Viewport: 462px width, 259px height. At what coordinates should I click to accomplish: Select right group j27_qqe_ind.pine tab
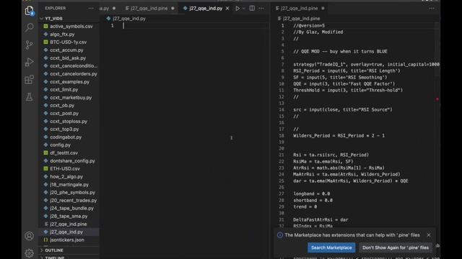tap(299, 8)
